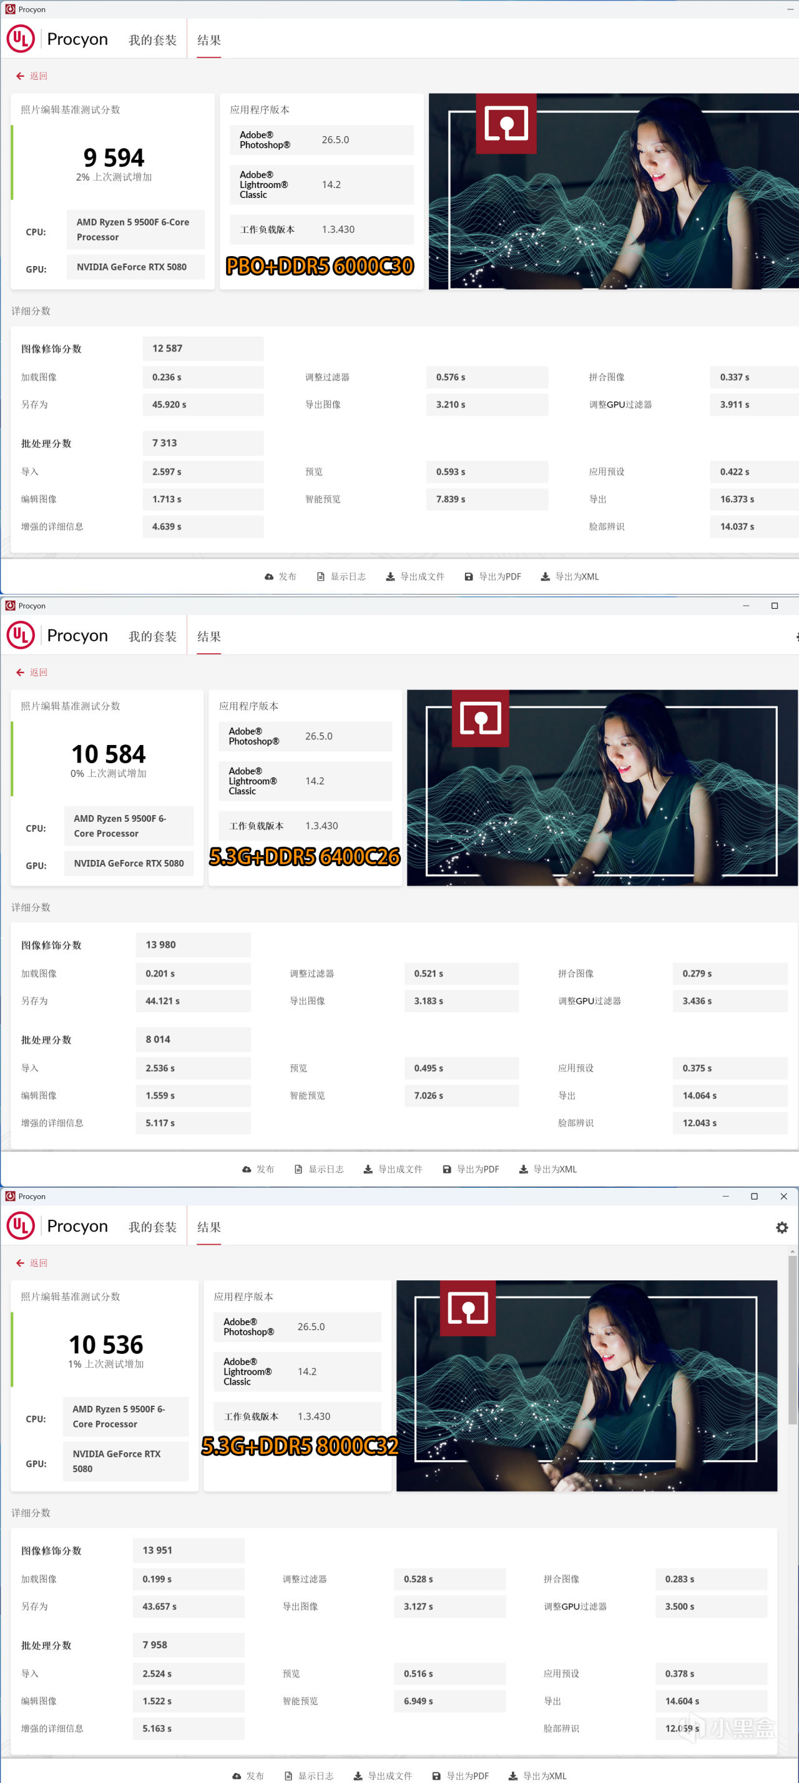
Task: Open 我的套装 tab in the 10 536 window
Action: coord(152,1227)
